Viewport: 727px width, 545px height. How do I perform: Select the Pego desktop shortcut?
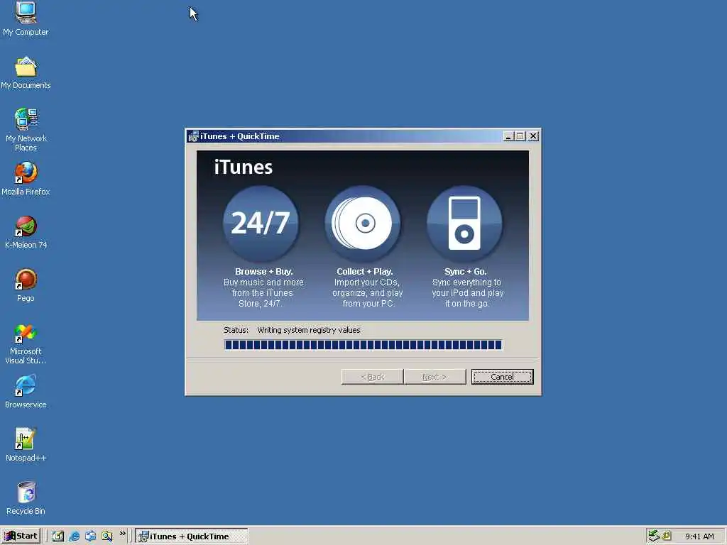[x=26, y=285]
